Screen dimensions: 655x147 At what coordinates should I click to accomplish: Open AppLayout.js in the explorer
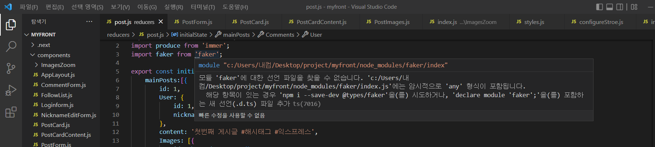61,75
